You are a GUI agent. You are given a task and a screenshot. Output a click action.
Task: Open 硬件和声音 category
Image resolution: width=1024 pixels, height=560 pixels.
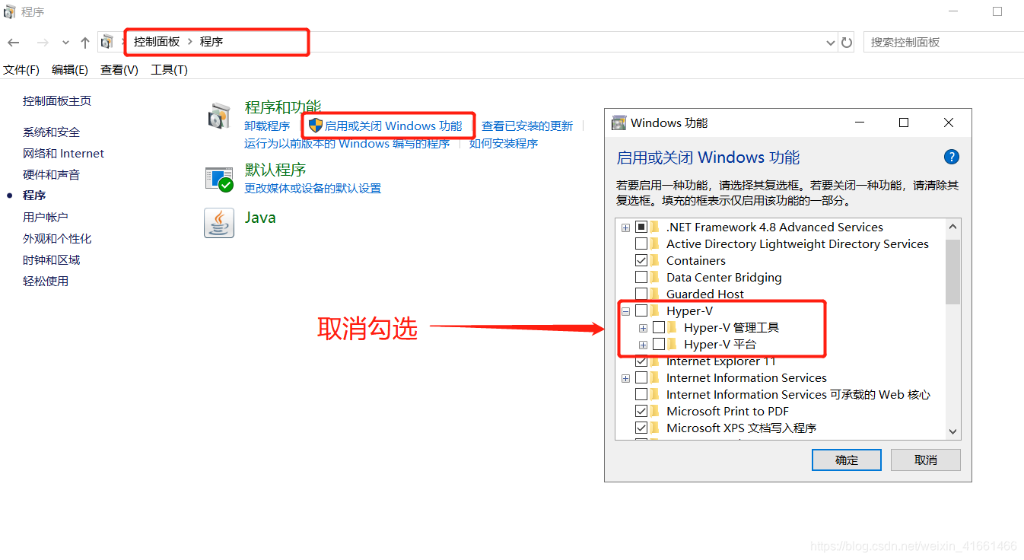tap(51, 175)
